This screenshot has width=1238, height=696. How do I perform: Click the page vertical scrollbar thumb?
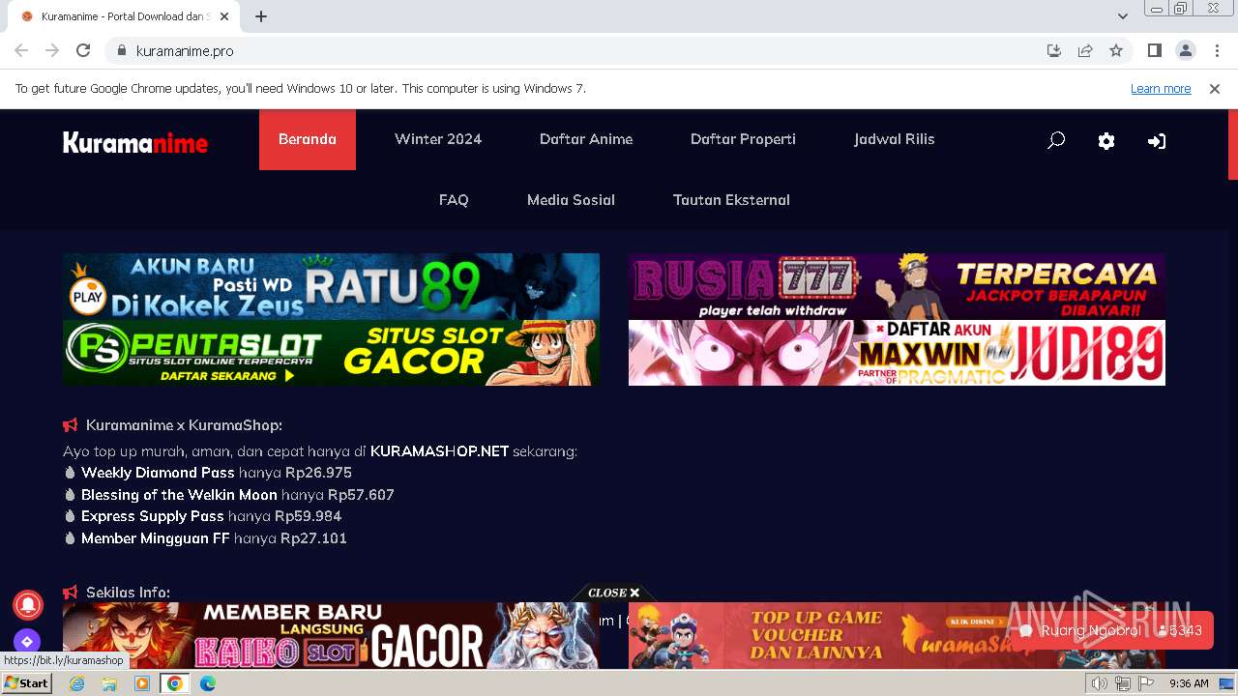tap(1233, 145)
